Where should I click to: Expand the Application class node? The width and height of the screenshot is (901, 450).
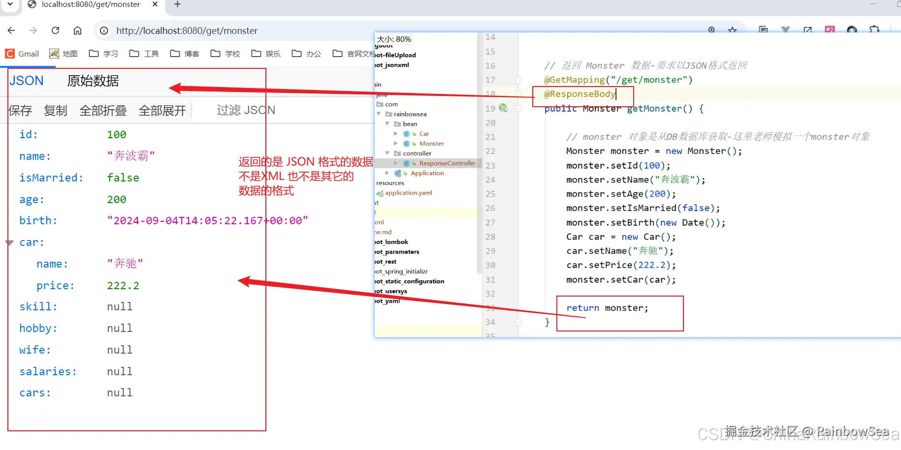[387, 173]
